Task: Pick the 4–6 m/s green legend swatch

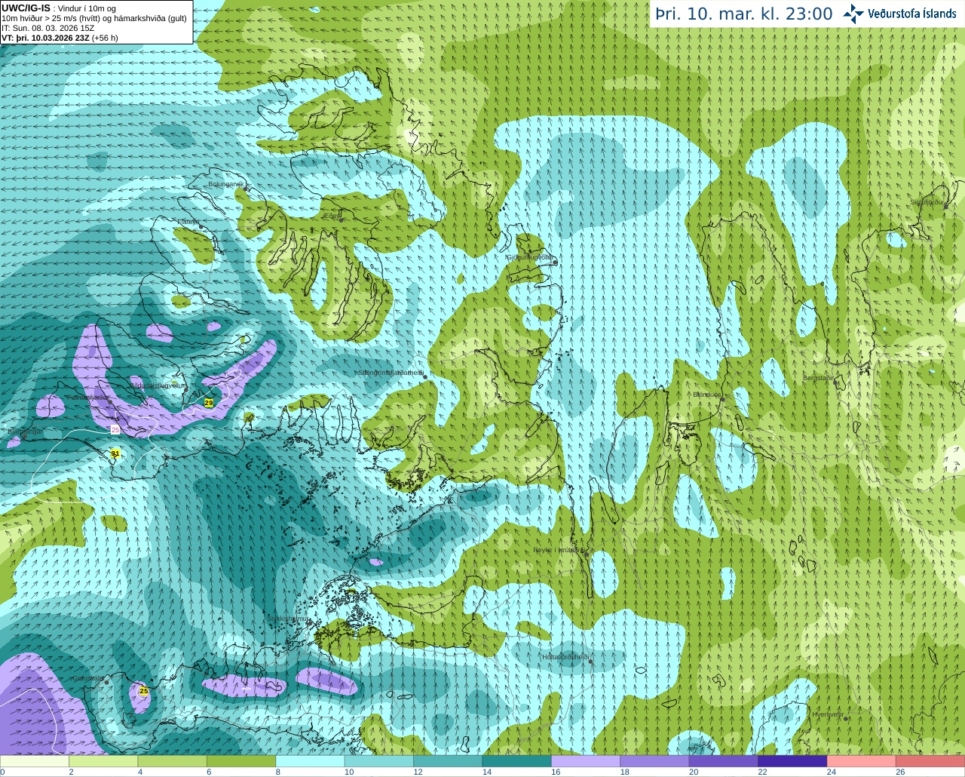Action: click(173, 761)
